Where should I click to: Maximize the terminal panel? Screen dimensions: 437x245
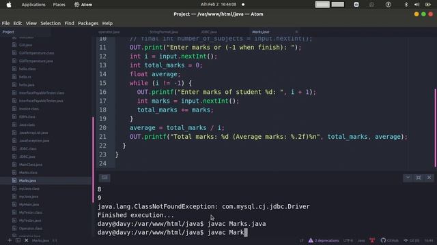click(419, 178)
